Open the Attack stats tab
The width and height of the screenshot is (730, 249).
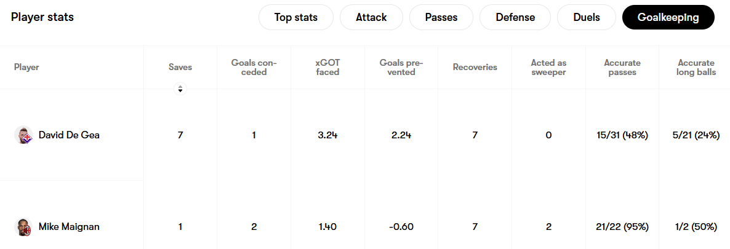[371, 18]
